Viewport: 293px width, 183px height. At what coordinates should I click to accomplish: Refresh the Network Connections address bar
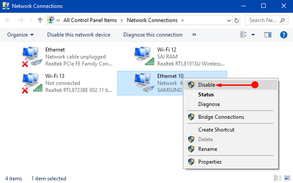pyautogui.click(x=236, y=20)
